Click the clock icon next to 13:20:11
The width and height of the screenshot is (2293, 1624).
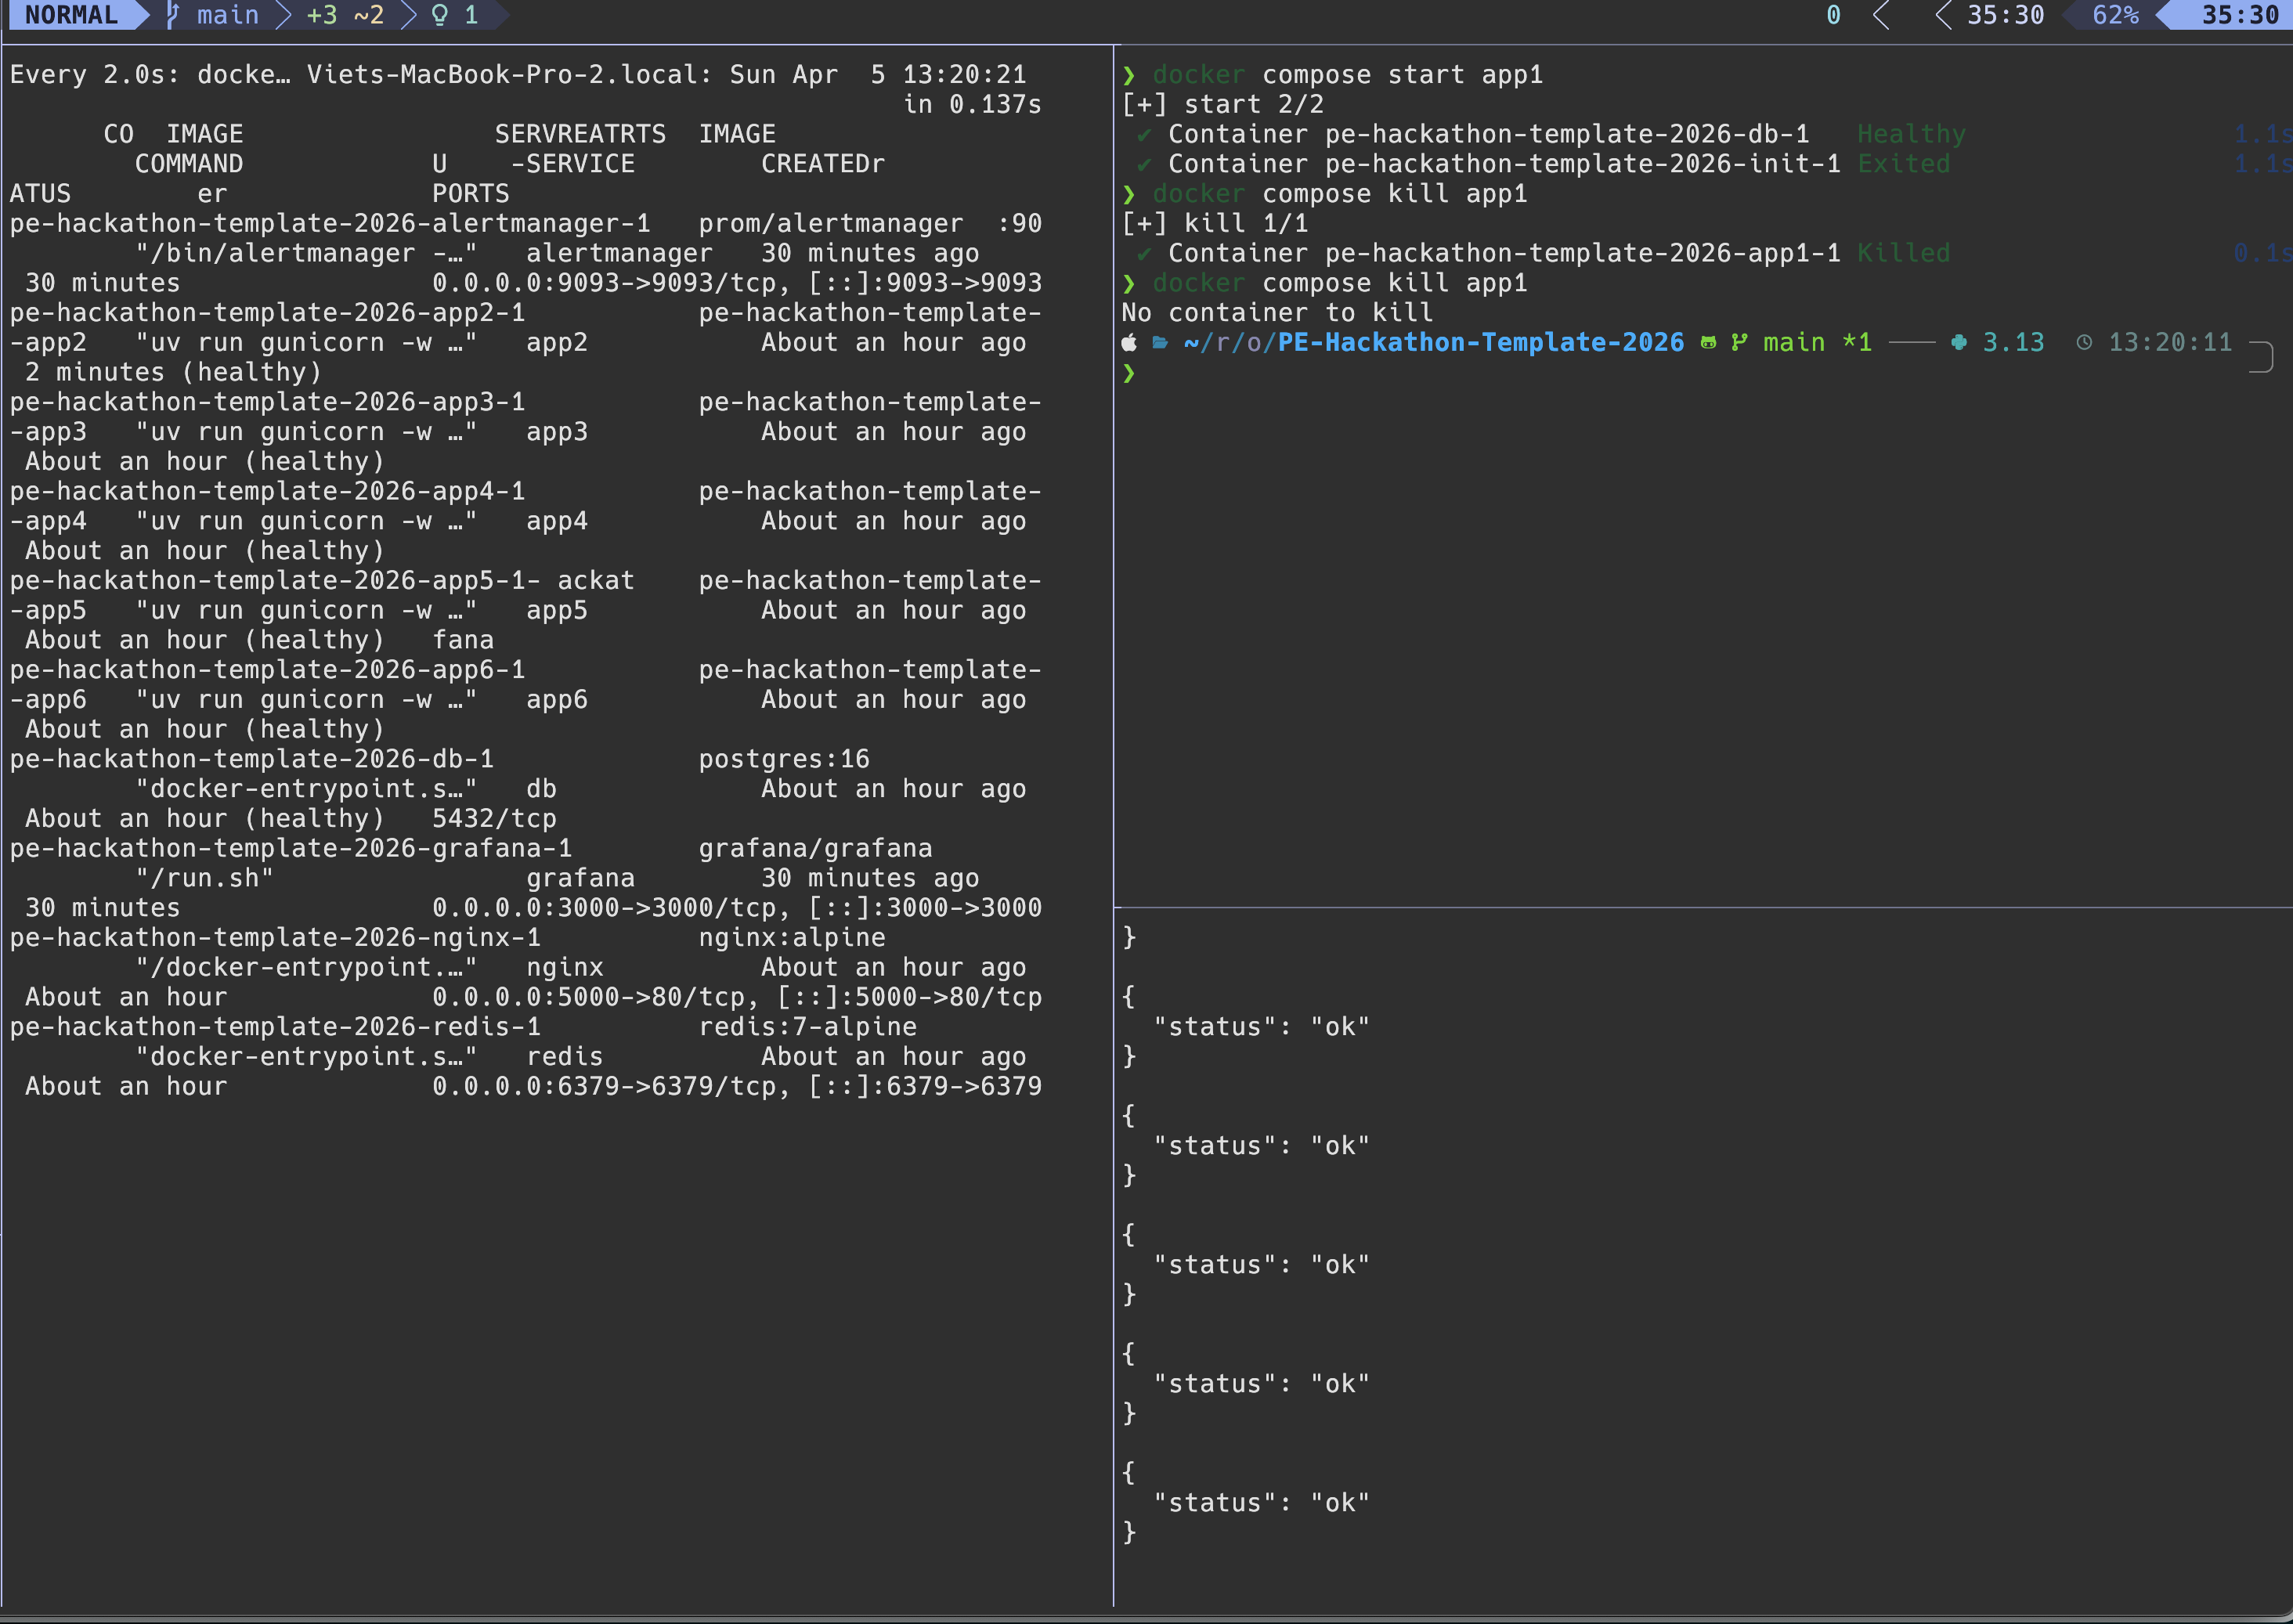pyautogui.click(x=2084, y=343)
